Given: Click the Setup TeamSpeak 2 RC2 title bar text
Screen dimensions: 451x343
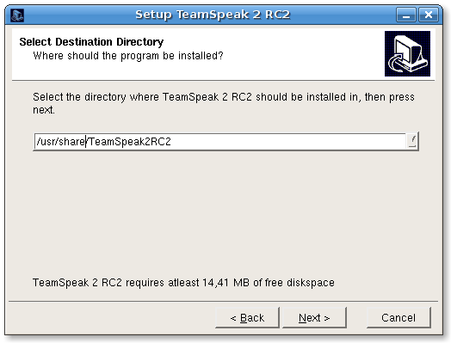Looking at the screenshot, I should [213, 15].
